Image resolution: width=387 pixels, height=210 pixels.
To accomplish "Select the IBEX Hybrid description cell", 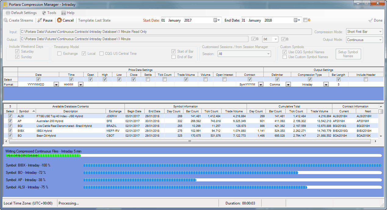I will [x=71, y=131].
